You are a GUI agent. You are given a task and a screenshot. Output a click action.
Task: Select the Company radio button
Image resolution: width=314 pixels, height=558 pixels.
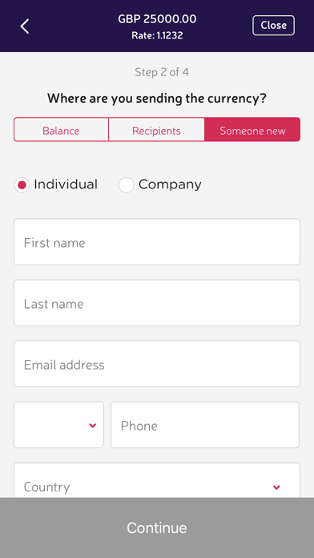(x=127, y=184)
